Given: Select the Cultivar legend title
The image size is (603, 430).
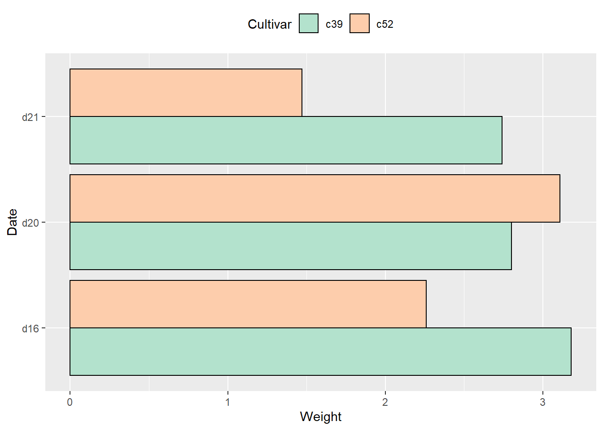Looking at the screenshot, I should 269,24.
